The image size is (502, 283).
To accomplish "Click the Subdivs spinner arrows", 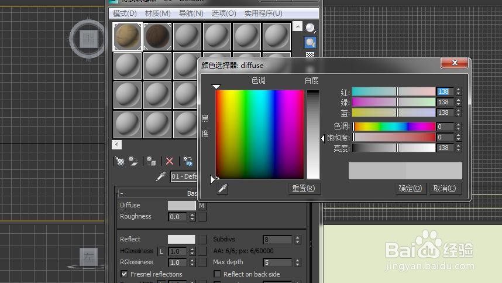I will (298, 240).
